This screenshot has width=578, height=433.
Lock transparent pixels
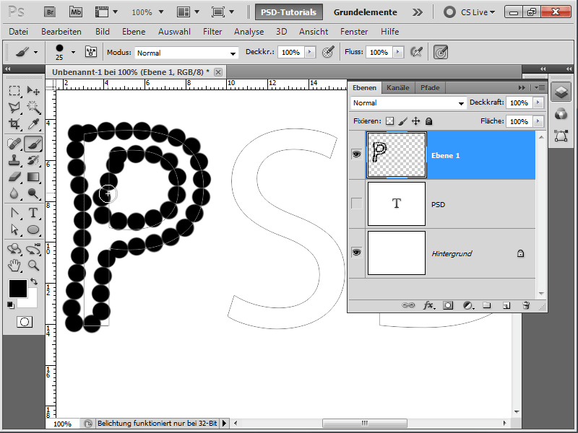point(389,121)
